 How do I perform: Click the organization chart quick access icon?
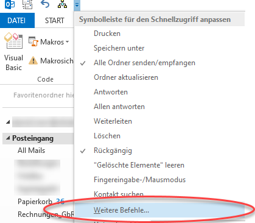[x=62, y=4]
